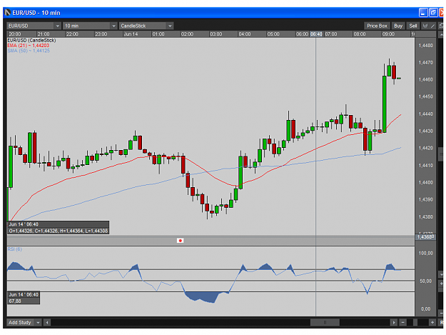Click the EMA (21) legend label

click(28, 46)
